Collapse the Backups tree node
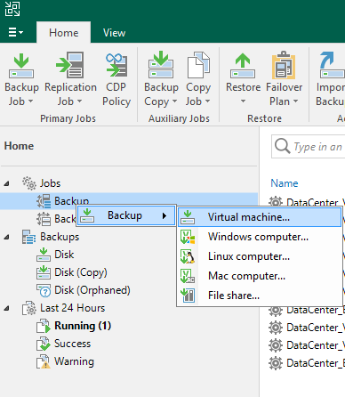The image size is (345, 397). click(x=6, y=237)
